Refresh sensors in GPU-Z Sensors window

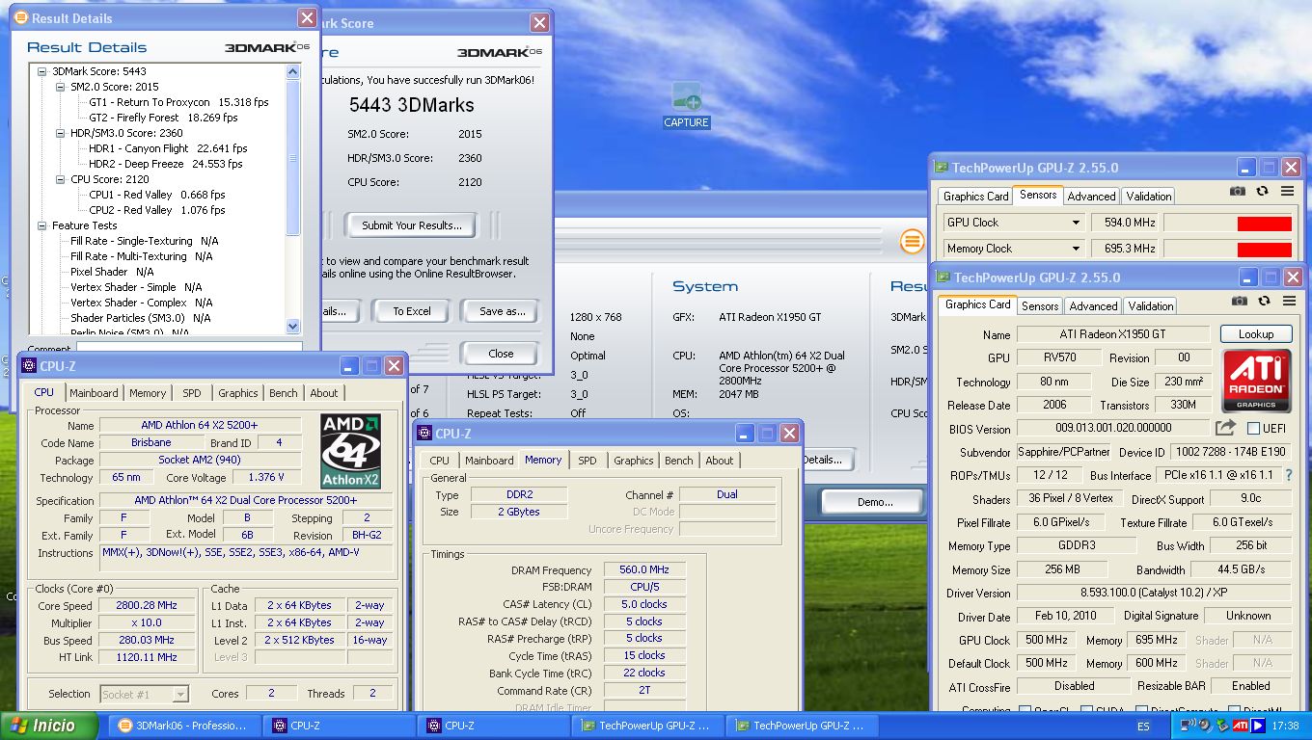(1262, 192)
